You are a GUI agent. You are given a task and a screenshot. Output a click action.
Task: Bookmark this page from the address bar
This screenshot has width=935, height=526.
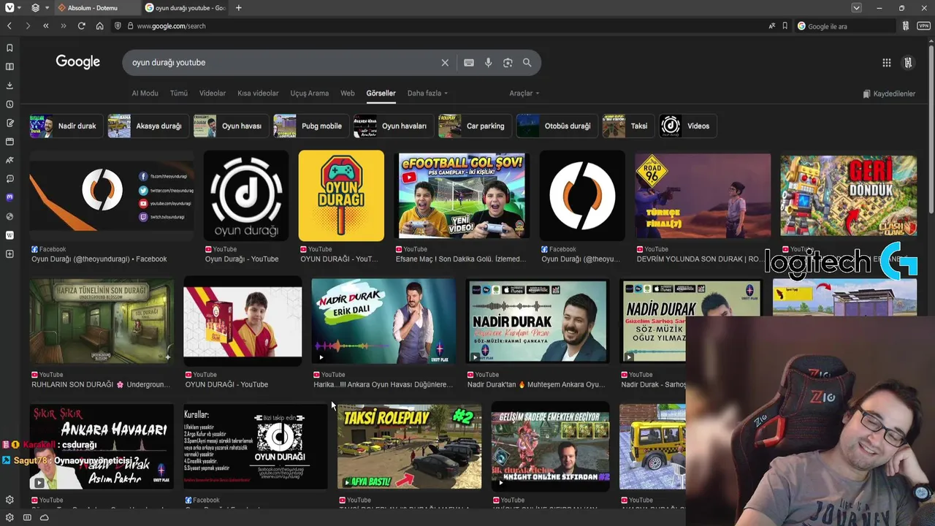[x=785, y=26]
